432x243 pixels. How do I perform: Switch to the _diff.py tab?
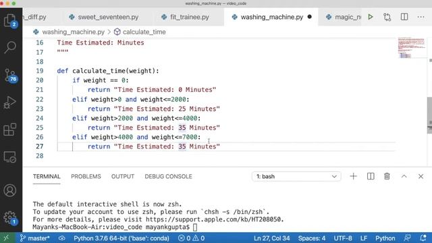click(34, 17)
